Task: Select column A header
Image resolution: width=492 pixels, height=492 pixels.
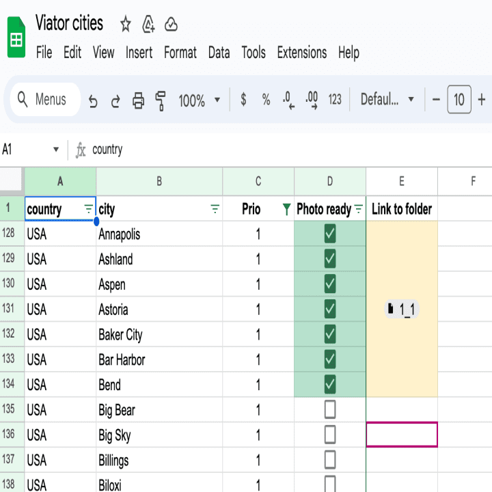Action: click(x=60, y=181)
